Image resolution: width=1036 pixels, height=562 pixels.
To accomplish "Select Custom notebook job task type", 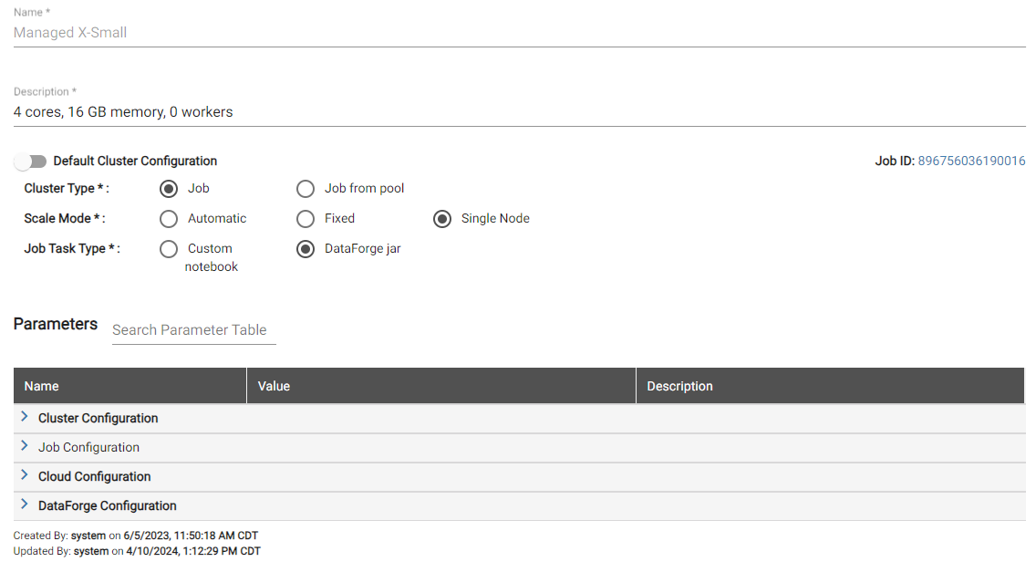I will coord(169,249).
